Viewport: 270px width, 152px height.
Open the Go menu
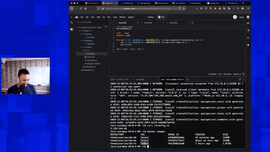click(104, 17)
